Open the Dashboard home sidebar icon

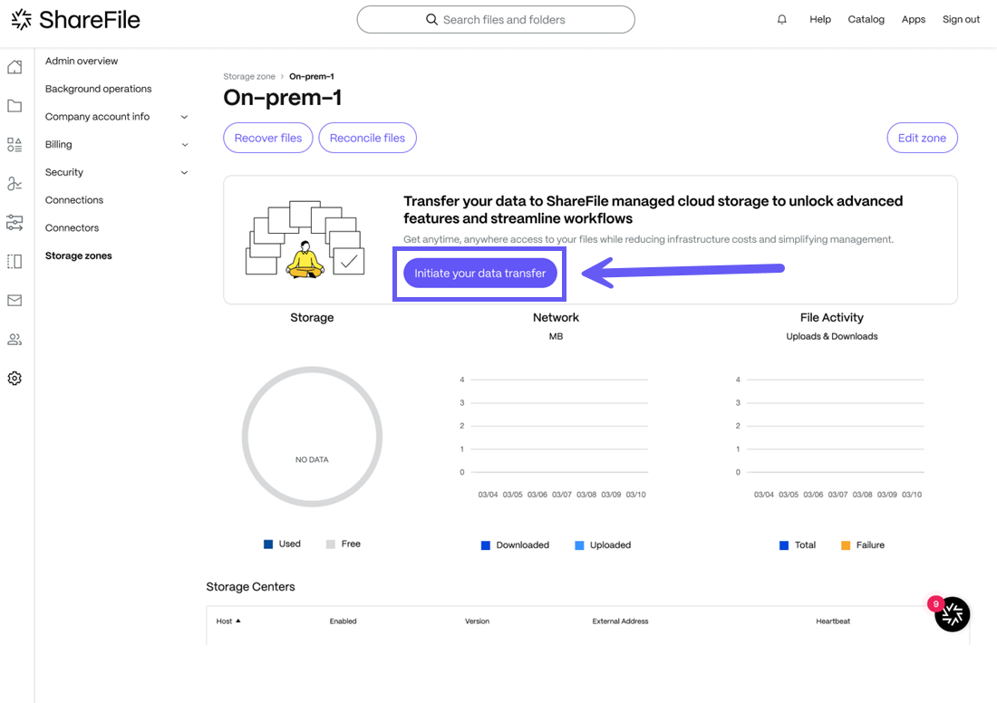coord(15,67)
